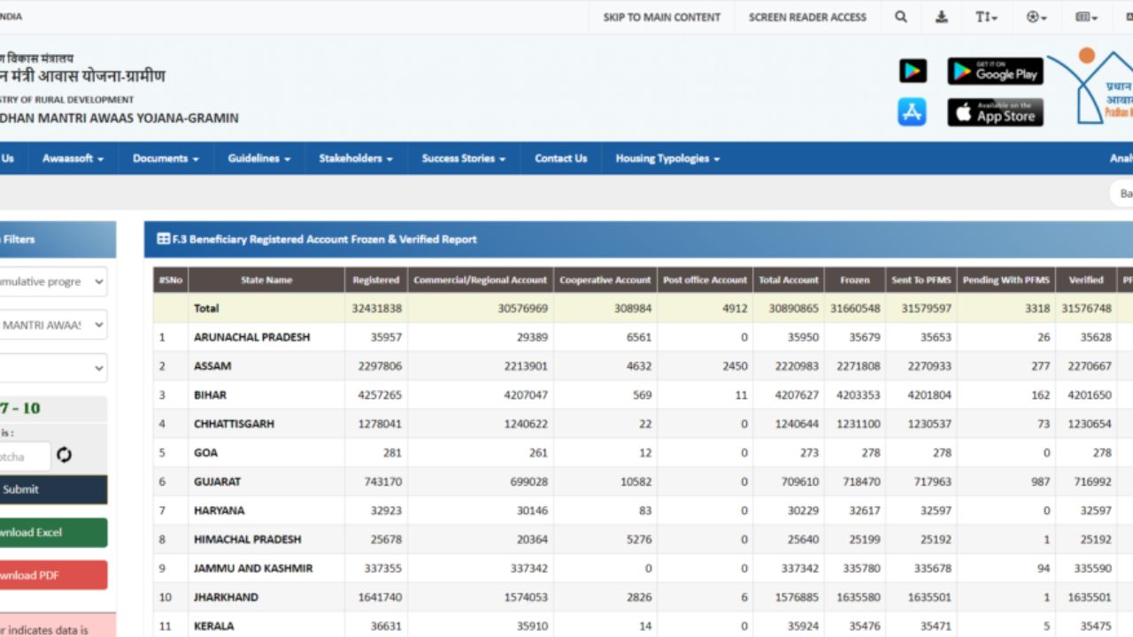Click the HIMACHAL PRADESH state name
Image resolution: width=1133 pixels, height=637 pixels.
tap(247, 540)
